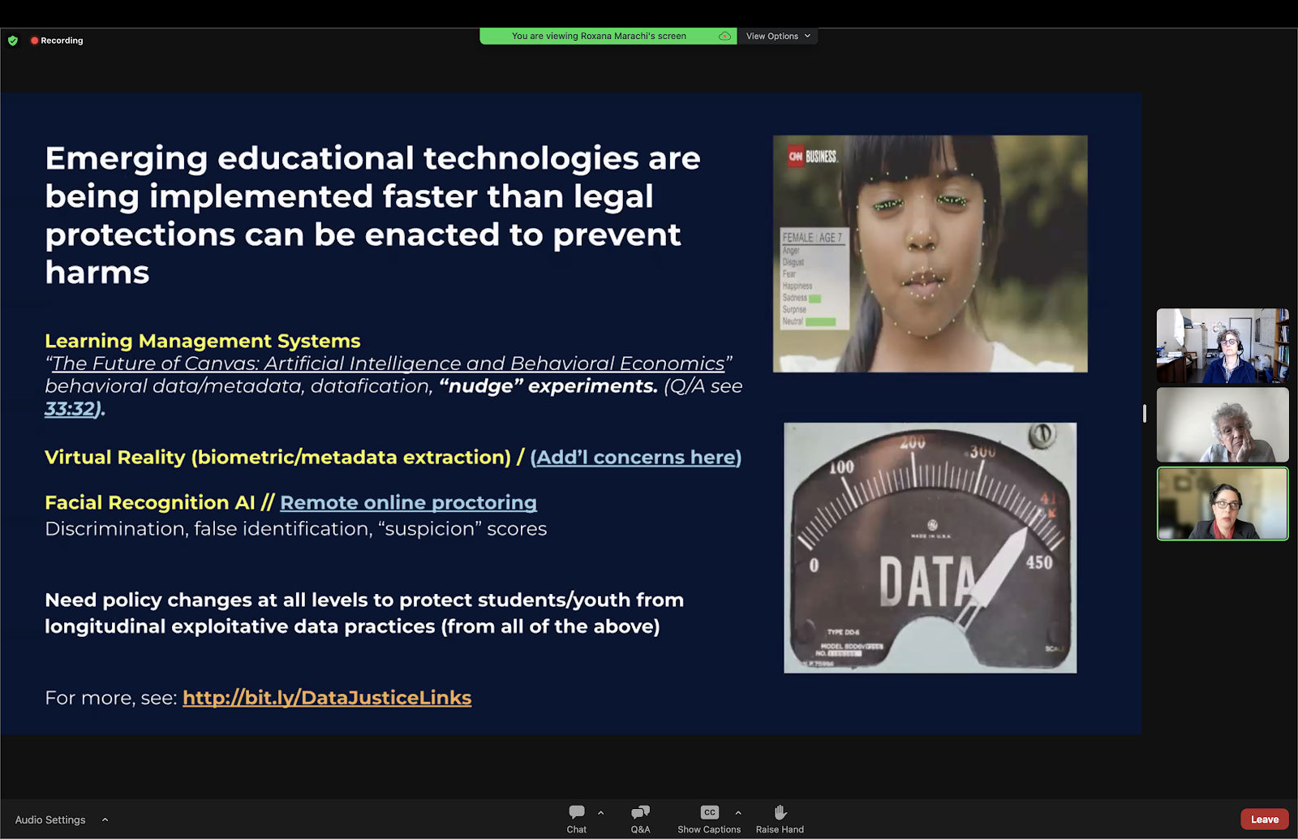Open the Chat panel

pyautogui.click(x=577, y=819)
